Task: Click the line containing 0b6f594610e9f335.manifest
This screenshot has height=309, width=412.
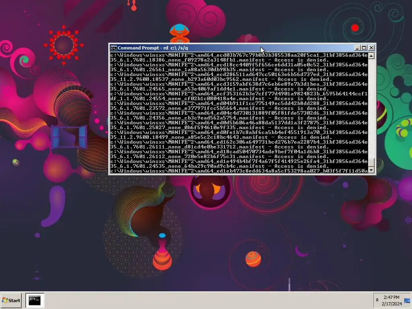Action: (220, 128)
